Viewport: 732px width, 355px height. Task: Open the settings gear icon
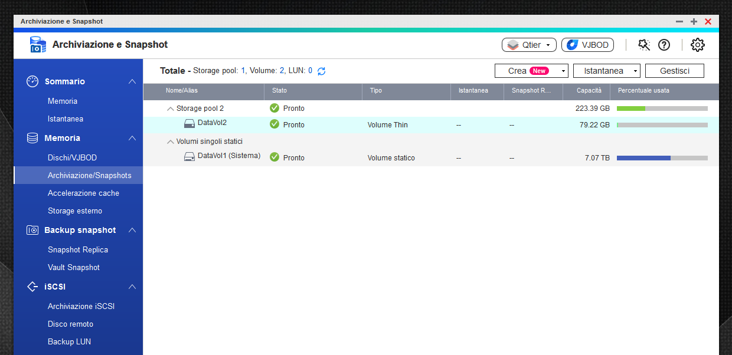(697, 45)
